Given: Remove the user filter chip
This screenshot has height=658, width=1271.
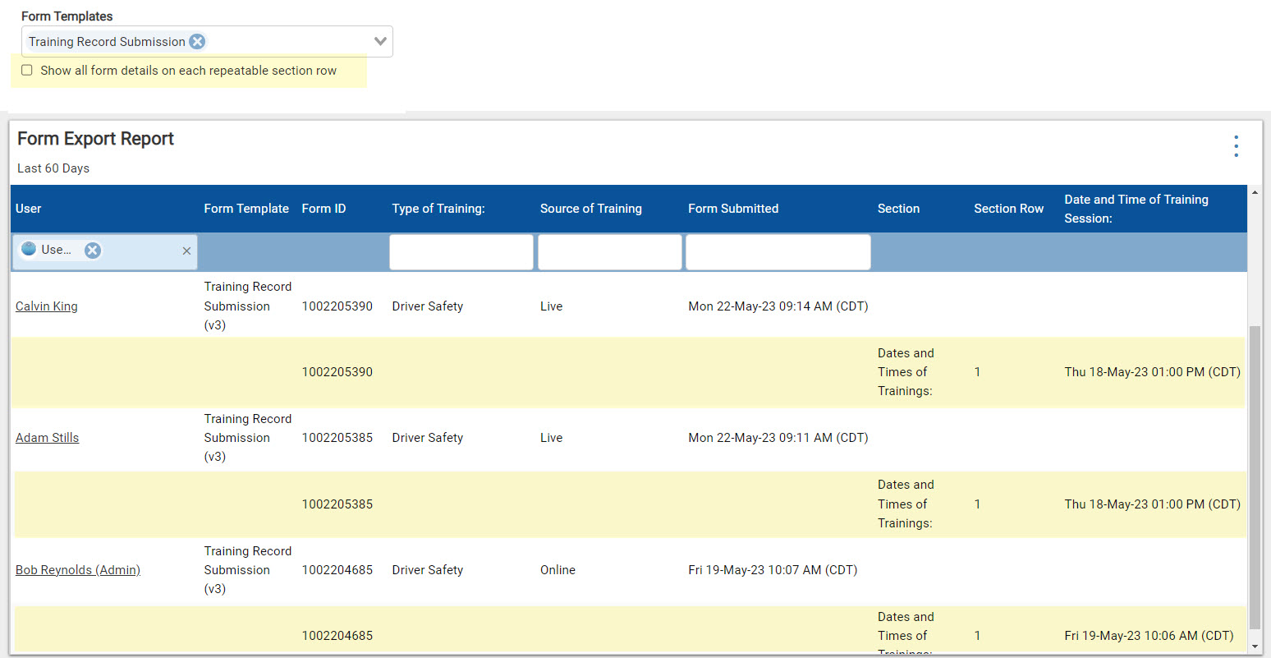Looking at the screenshot, I should (x=93, y=251).
